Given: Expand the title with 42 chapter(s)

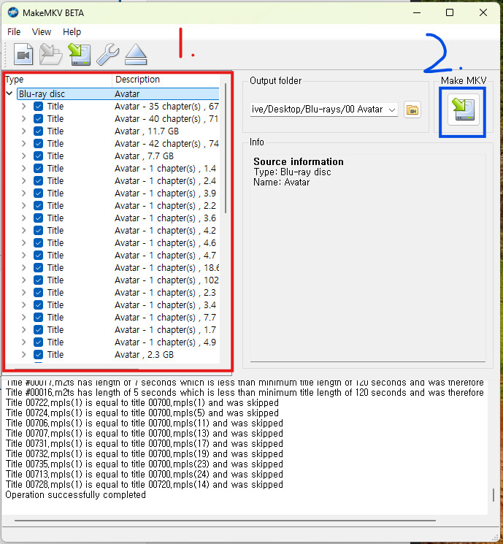Looking at the screenshot, I should point(23,144).
